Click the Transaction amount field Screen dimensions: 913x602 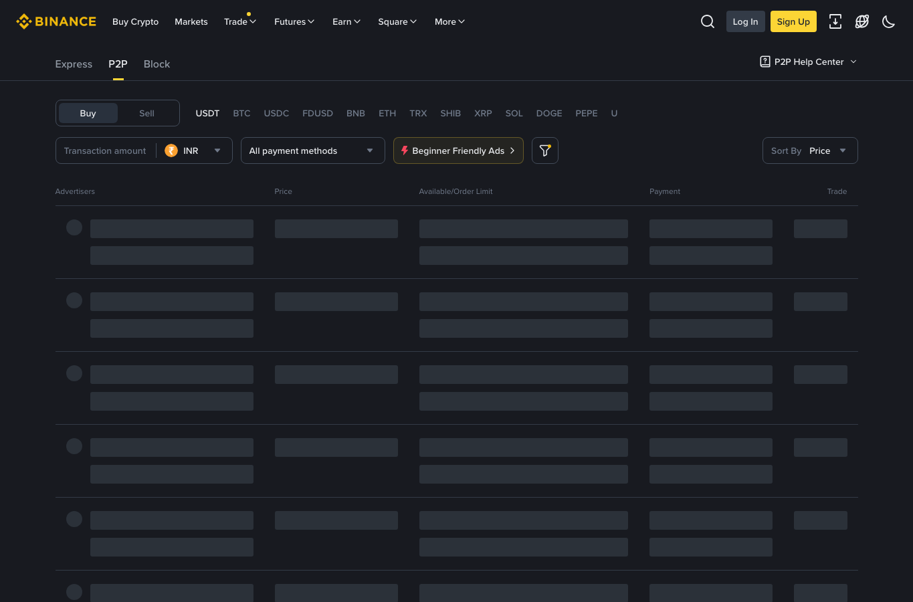[105, 150]
